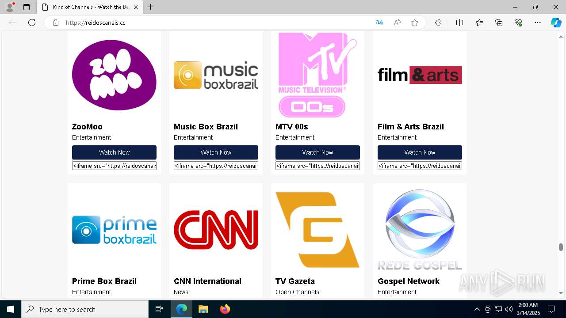The image size is (566, 318).
Task: Toggle split screen view icon
Action: (459, 23)
